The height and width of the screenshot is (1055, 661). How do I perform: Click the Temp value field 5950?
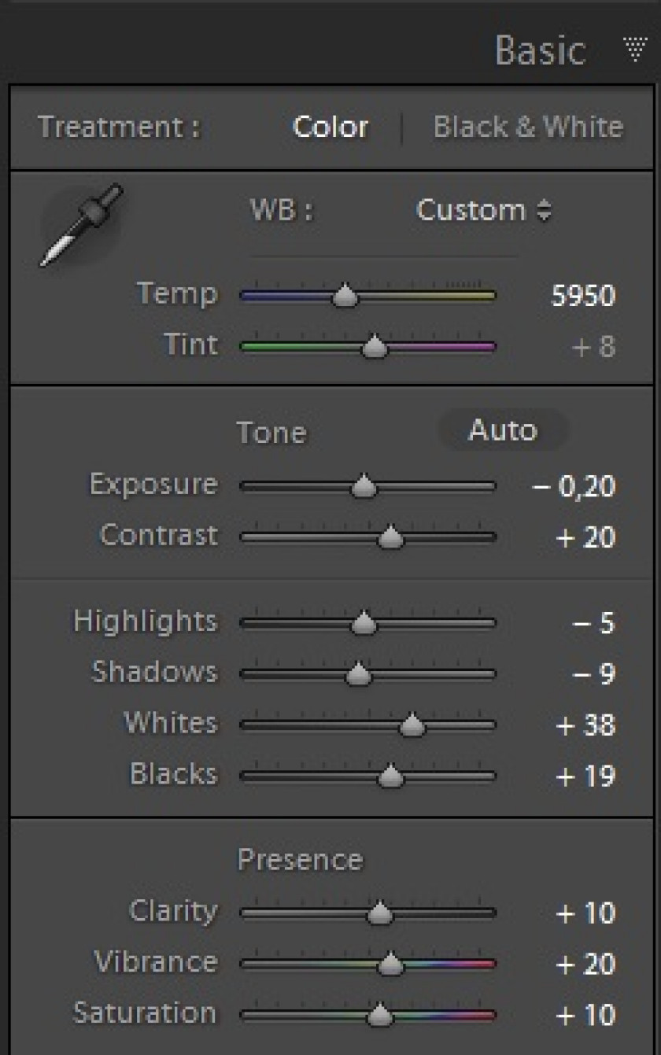(x=583, y=297)
